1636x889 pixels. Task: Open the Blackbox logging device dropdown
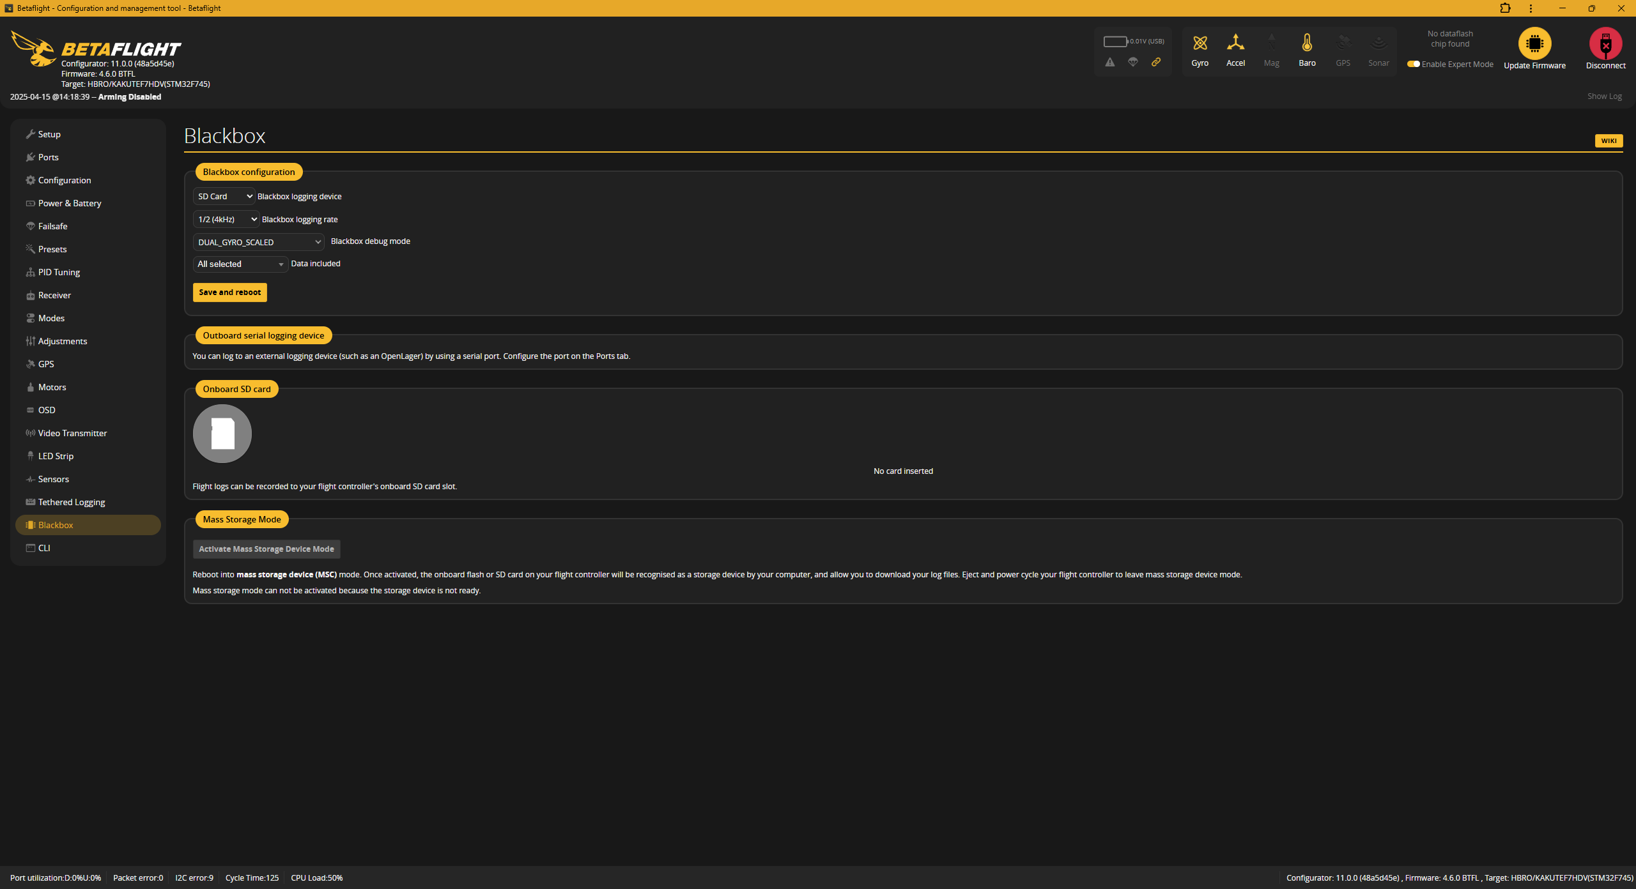tap(224, 196)
